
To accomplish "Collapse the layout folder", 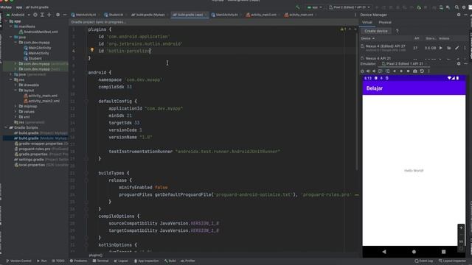I will coord(15,90).
